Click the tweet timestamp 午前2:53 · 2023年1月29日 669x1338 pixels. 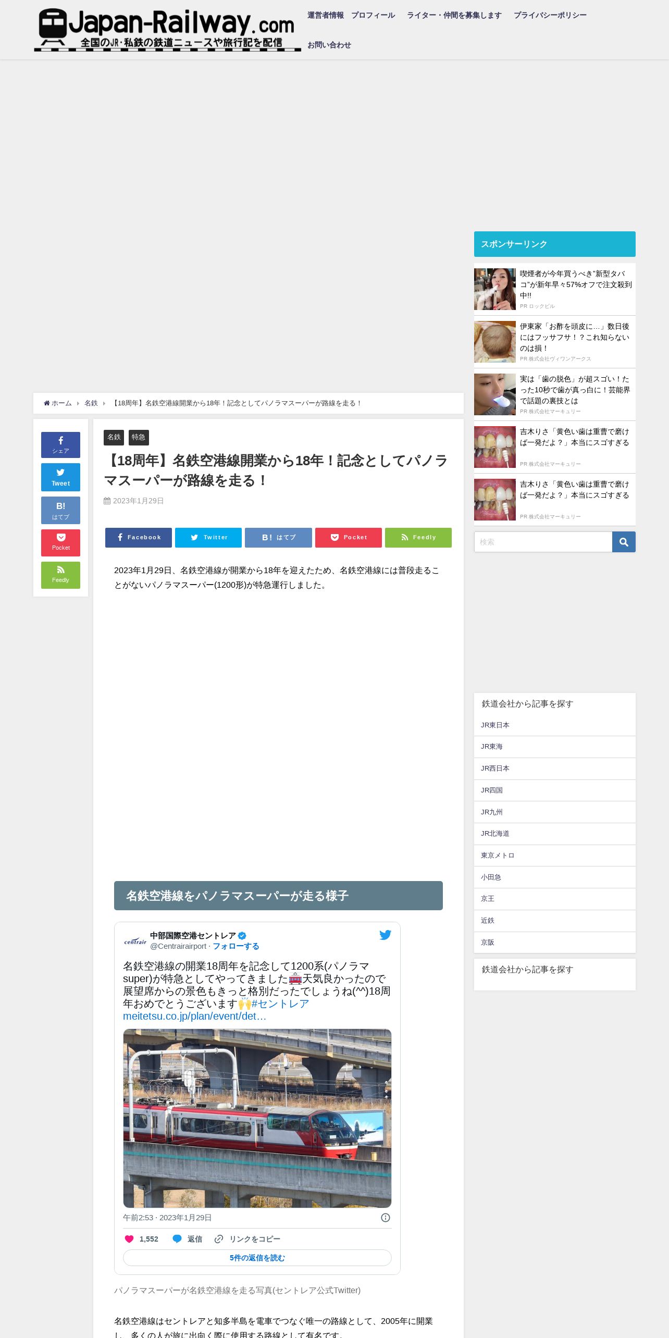pyautogui.click(x=167, y=1218)
